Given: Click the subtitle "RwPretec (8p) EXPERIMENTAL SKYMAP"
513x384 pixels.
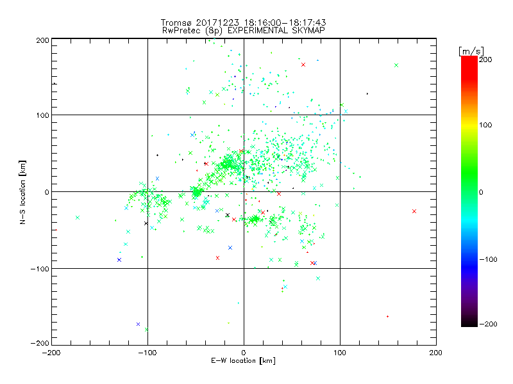Looking at the screenshot, I should [x=244, y=31].
